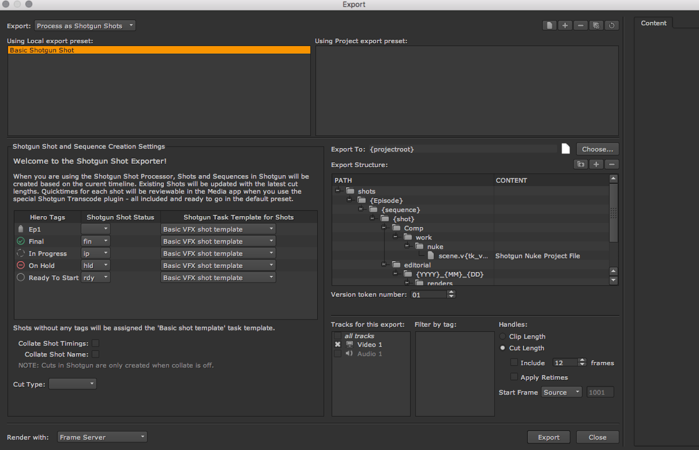Click the new preset document icon
The image size is (699, 450).
point(550,25)
